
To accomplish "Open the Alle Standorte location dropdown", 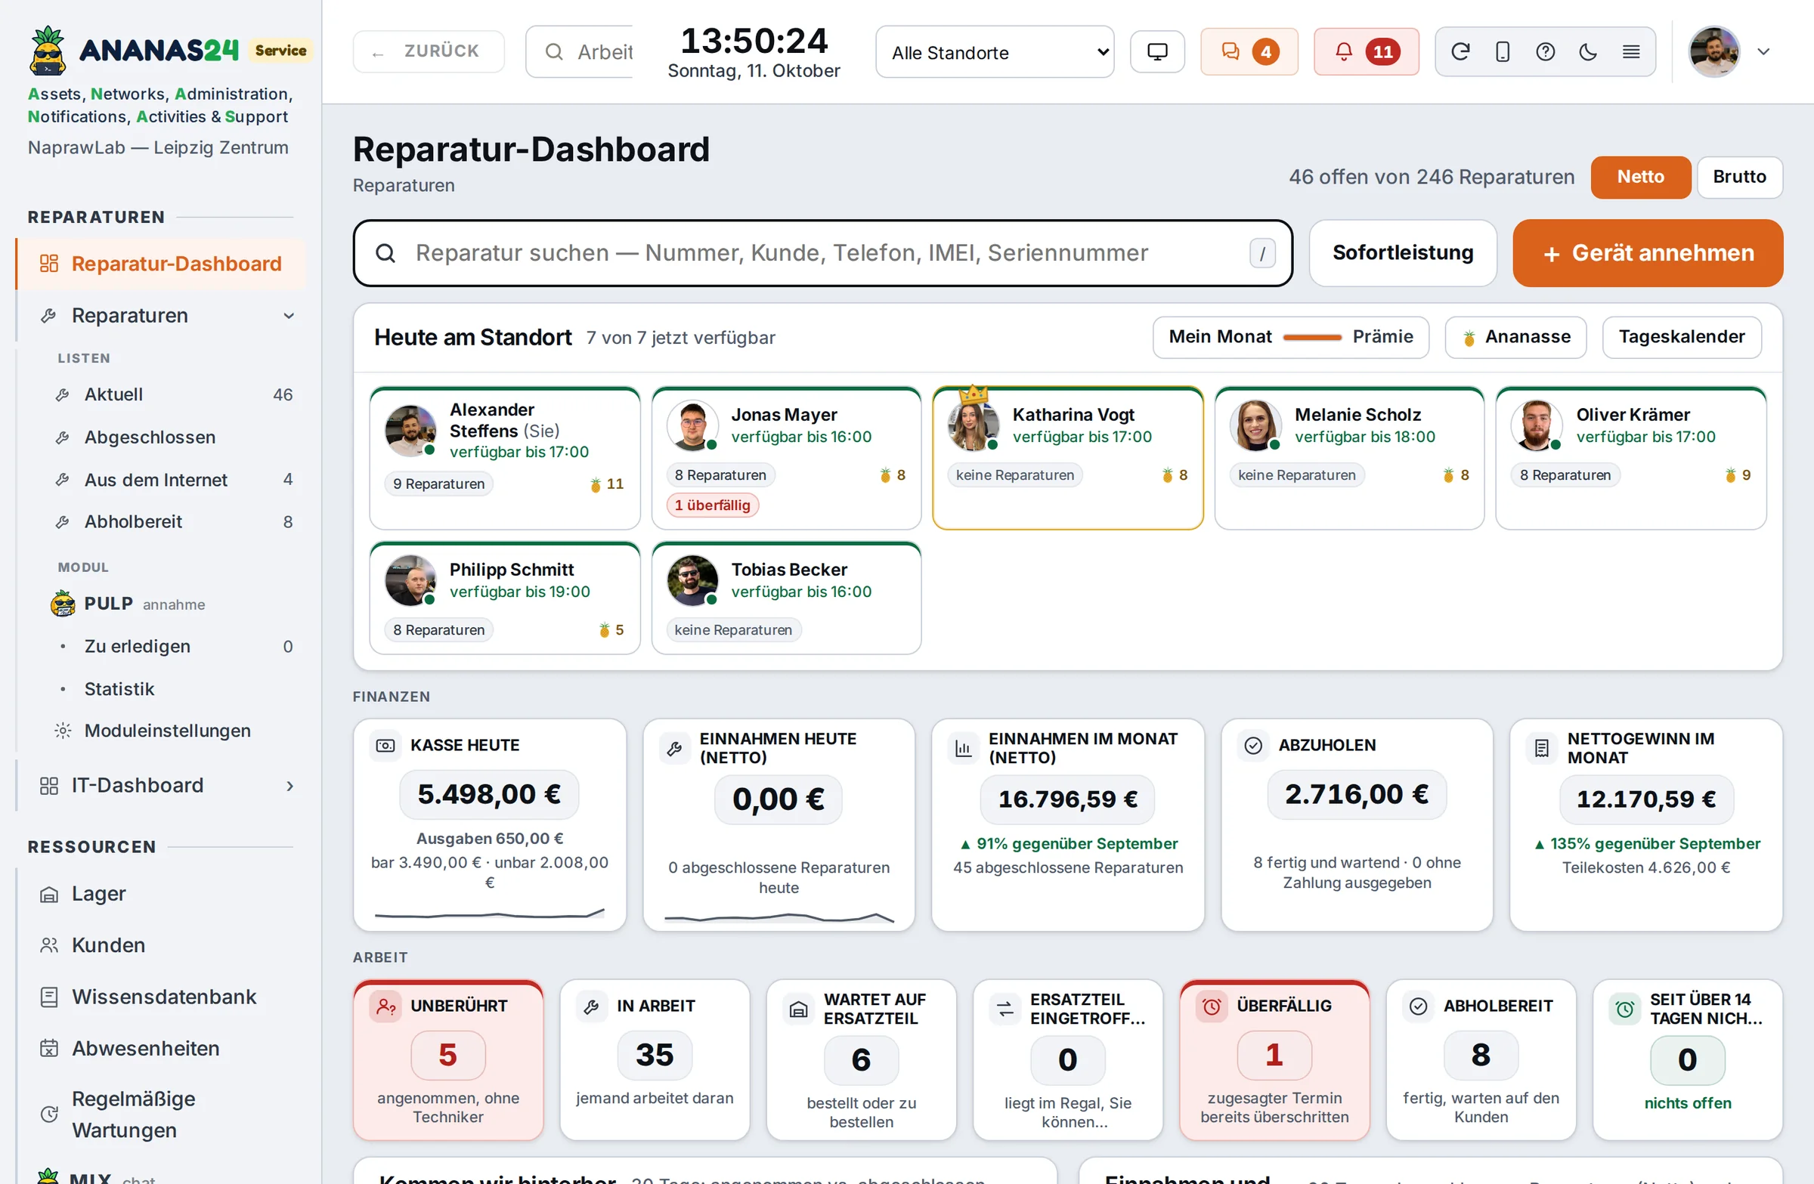I will click(x=995, y=52).
